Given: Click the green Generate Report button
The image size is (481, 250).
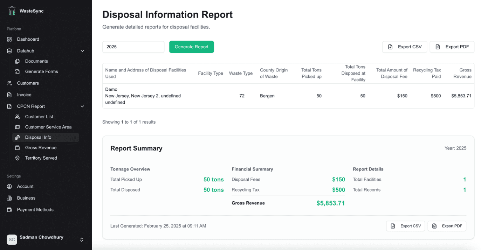Looking at the screenshot, I should (x=191, y=47).
